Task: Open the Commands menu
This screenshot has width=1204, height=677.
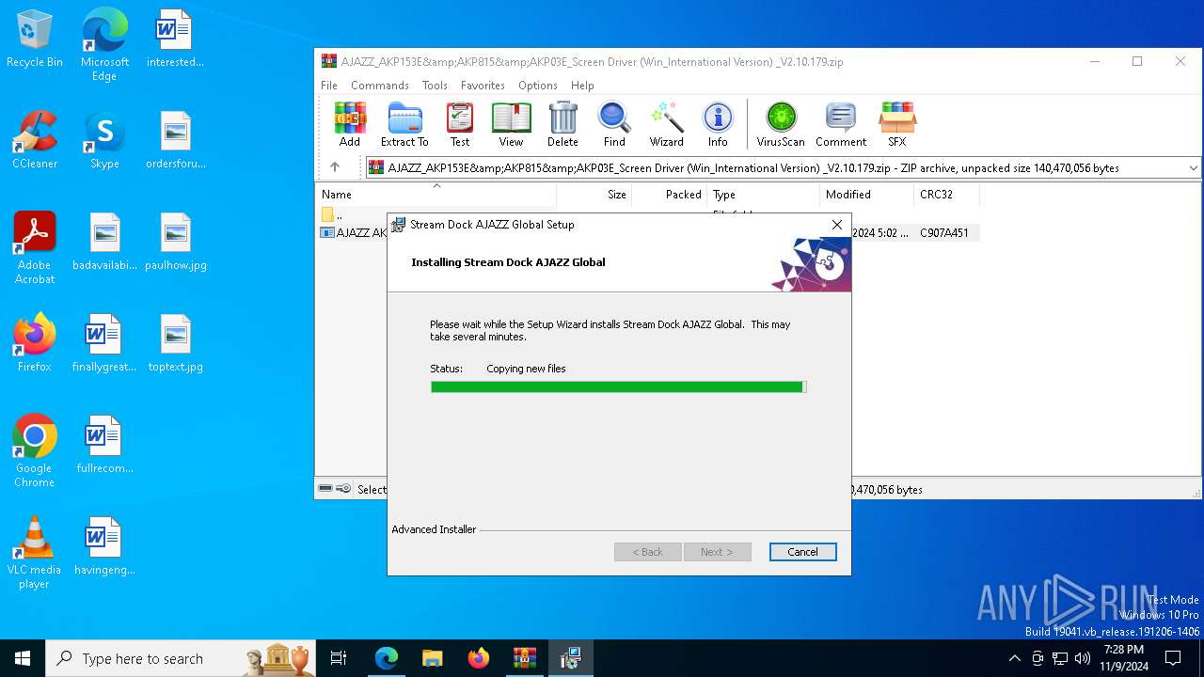Action: point(380,85)
